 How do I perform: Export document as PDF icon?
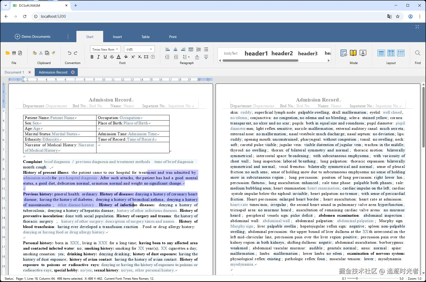[x=20, y=53]
